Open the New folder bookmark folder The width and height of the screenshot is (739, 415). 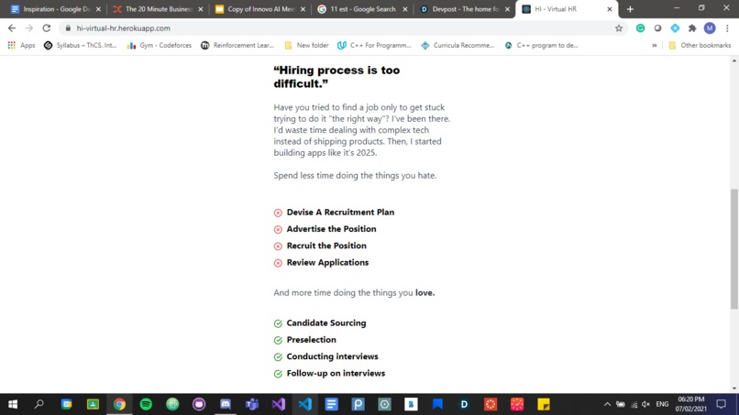coord(306,45)
